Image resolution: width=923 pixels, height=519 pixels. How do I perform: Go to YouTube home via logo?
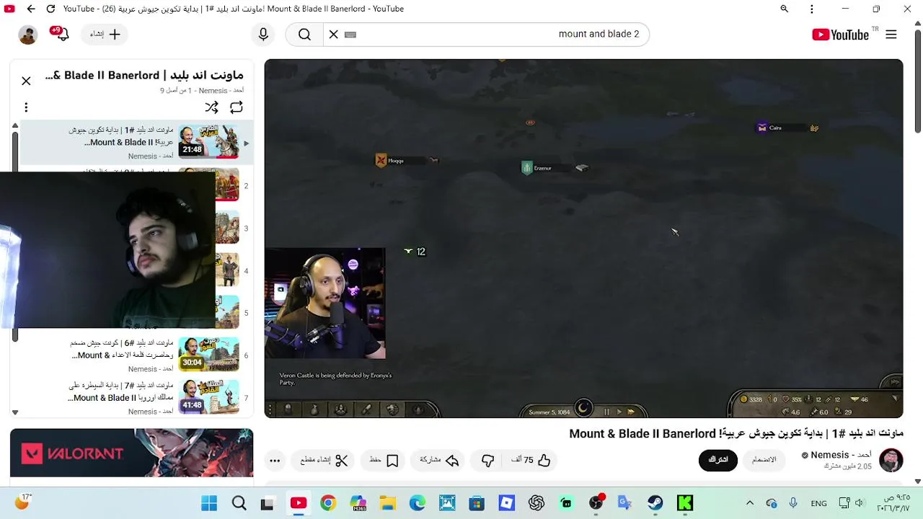[840, 35]
